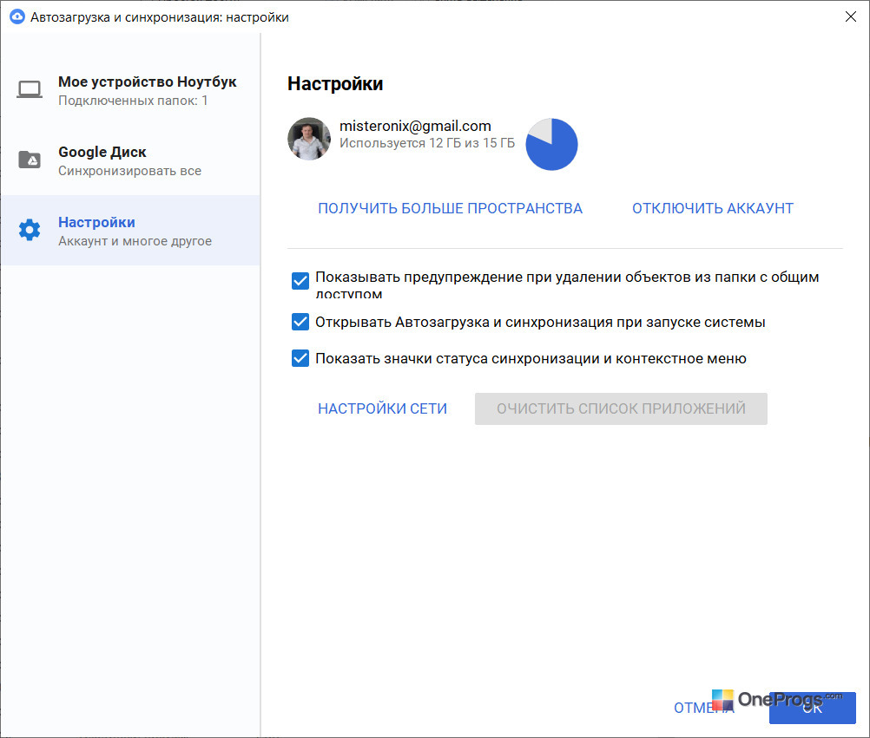Click the 'Подключенных папок: 1' subtitle
The image size is (870, 738).
[x=133, y=101]
